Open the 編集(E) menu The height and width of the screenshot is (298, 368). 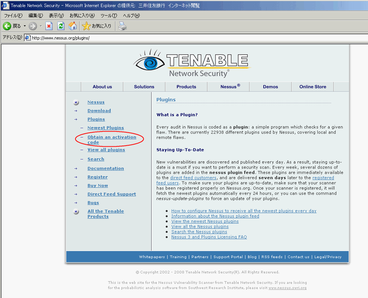(36, 16)
